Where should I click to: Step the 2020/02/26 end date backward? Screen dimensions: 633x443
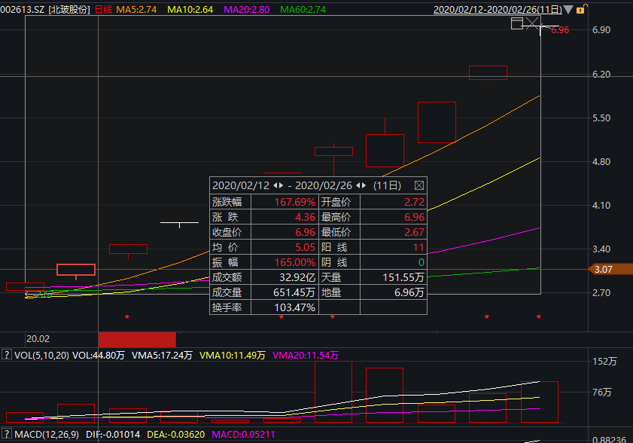(x=358, y=185)
